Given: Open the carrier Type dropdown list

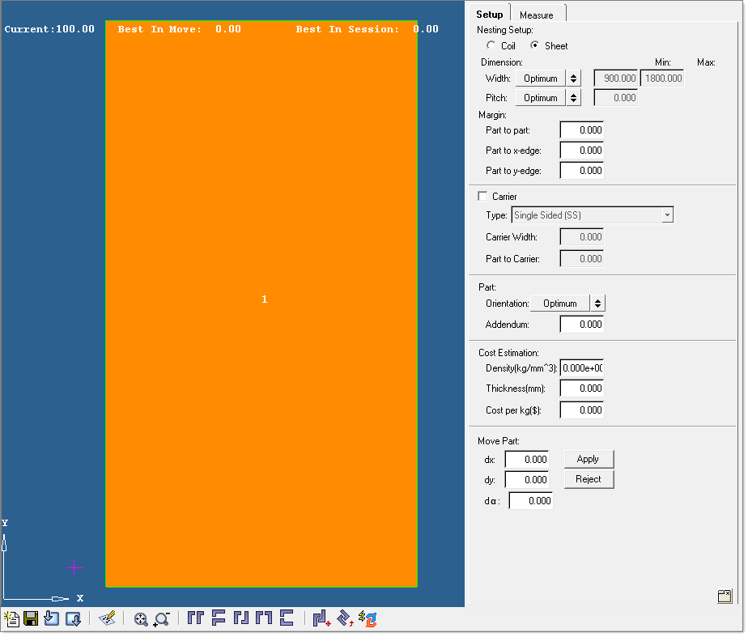Looking at the screenshot, I should (666, 214).
